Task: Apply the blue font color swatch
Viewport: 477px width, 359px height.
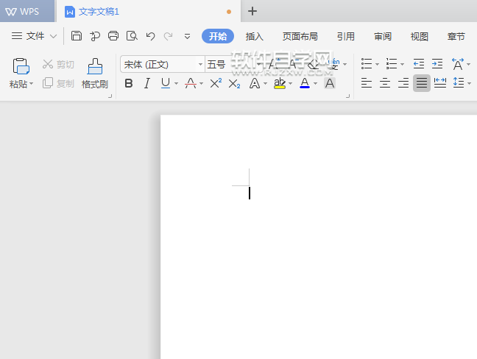Action: tap(305, 83)
